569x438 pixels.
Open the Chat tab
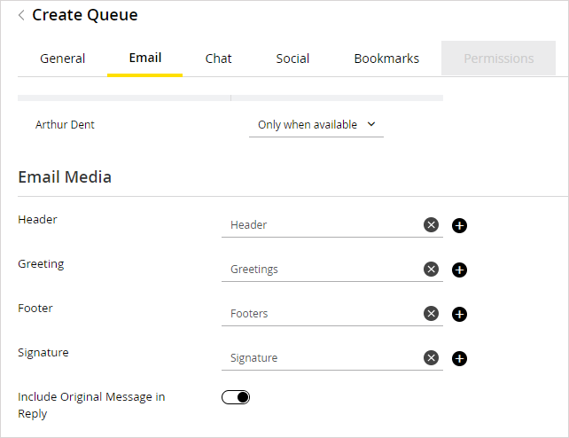218,59
